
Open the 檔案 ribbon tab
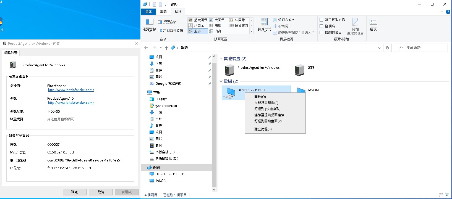pyautogui.click(x=148, y=12)
